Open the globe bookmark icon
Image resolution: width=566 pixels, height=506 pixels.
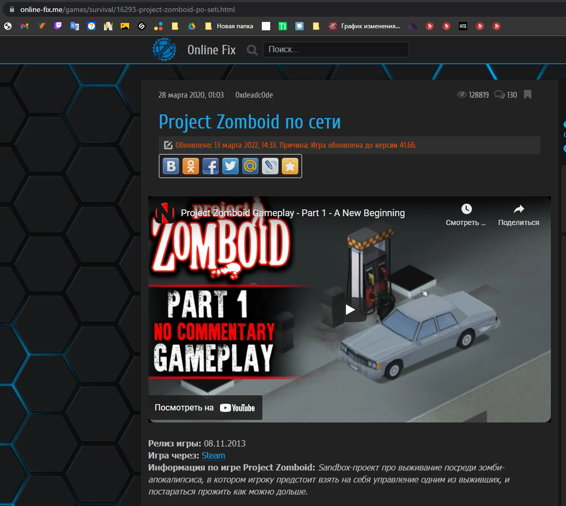point(8,26)
